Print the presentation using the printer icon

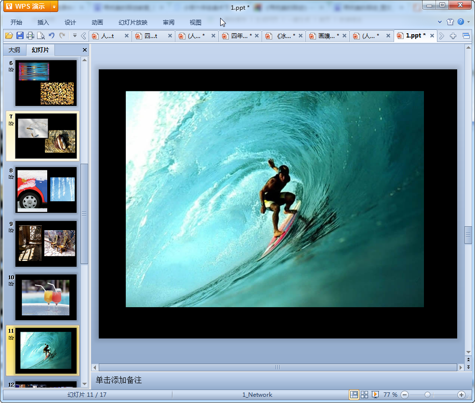pyautogui.click(x=30, y=36)
